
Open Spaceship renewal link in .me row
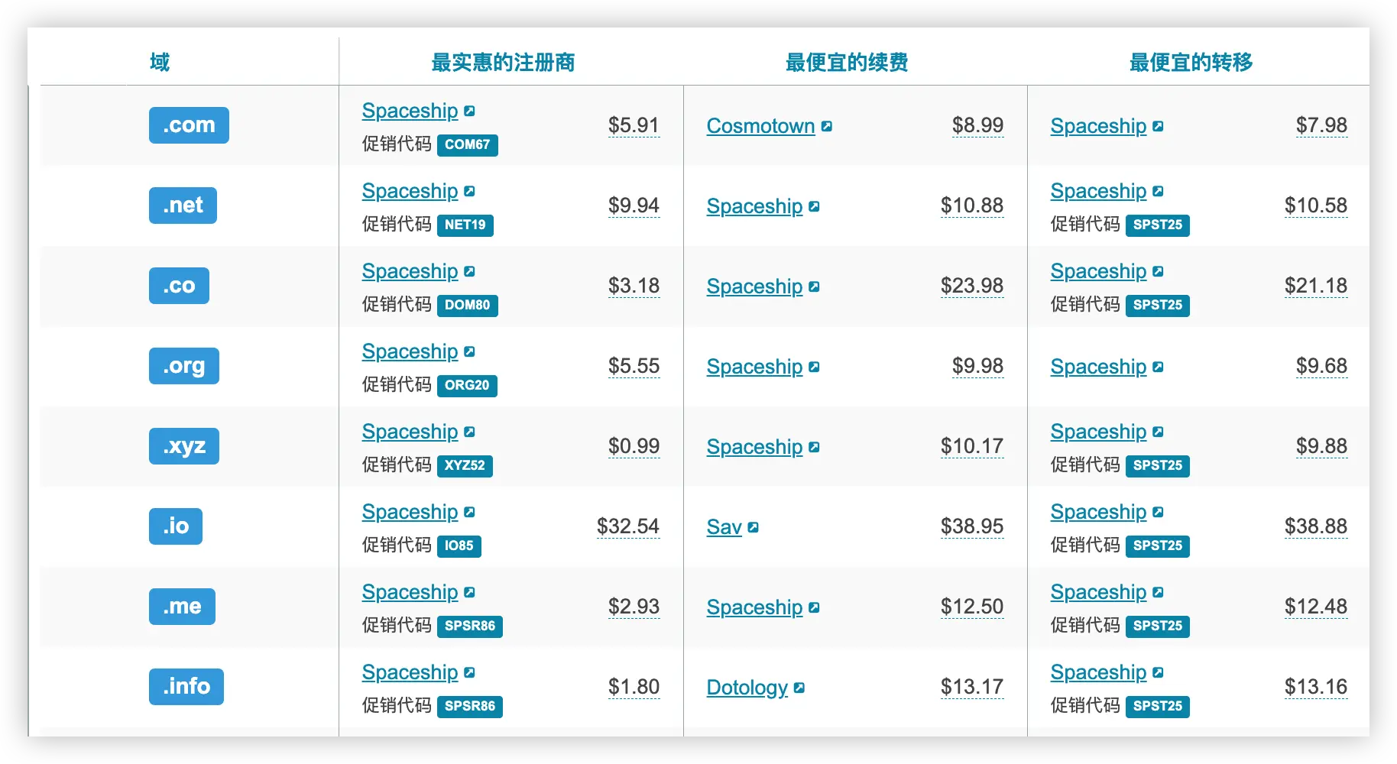pyautogui.click(x=754, y=607)
